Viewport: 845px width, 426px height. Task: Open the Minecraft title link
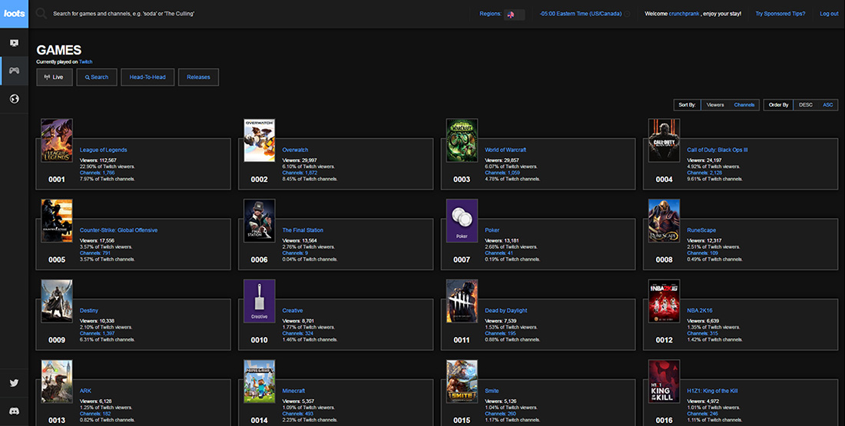tap(293, 391)
